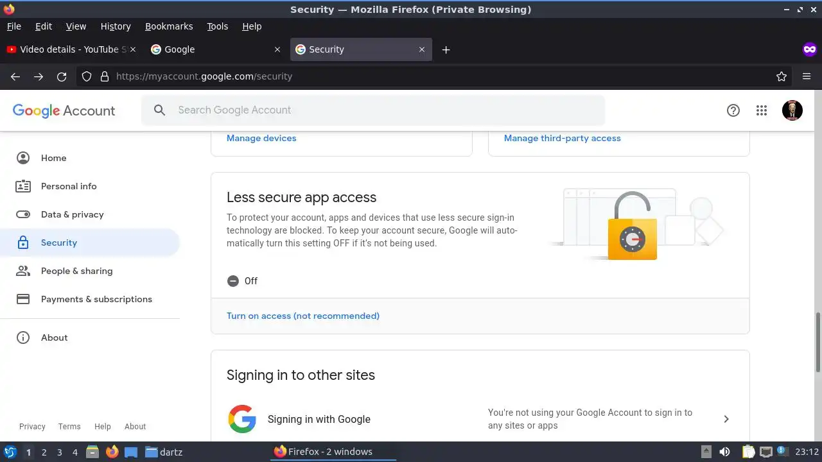822x462 pixels.
Task: Click the show desktop taskbar icon
Action: (131, 452)
